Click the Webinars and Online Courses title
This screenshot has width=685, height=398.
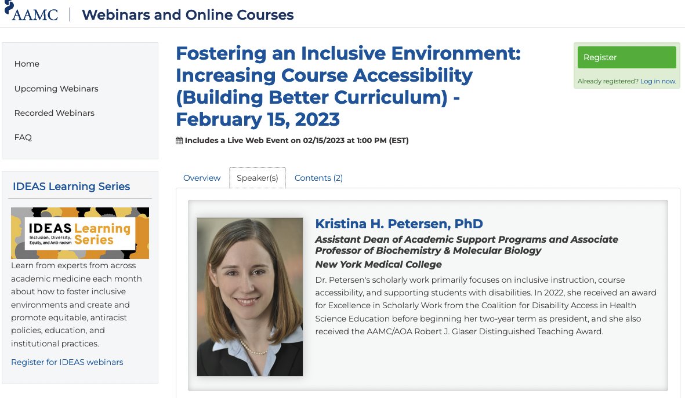click(x=188, y=15)
